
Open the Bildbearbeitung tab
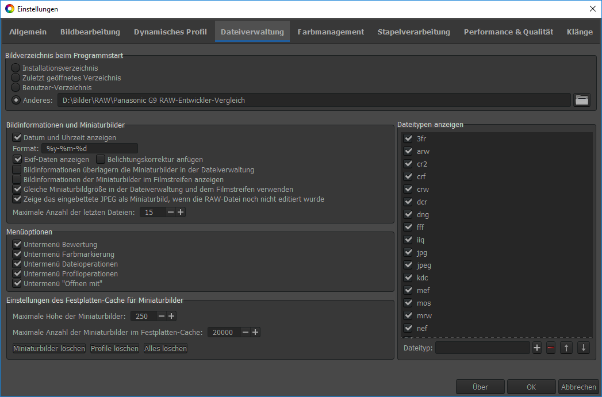click(x=90, y=32)
